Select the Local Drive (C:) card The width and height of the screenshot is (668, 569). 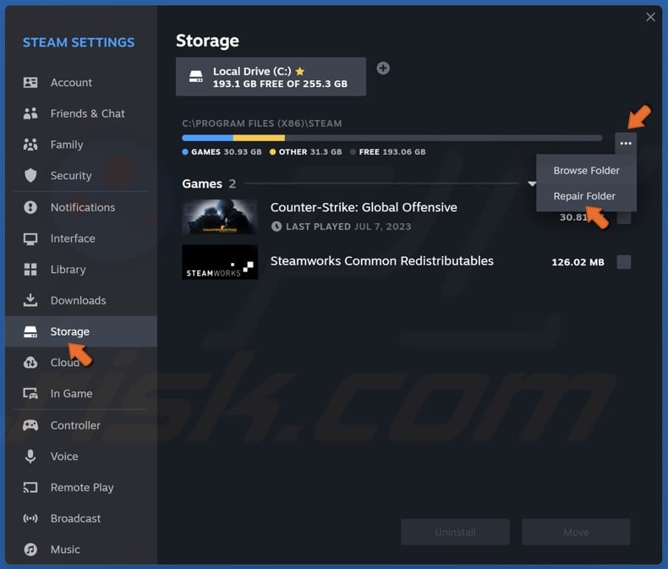click(x=271, y=77)
